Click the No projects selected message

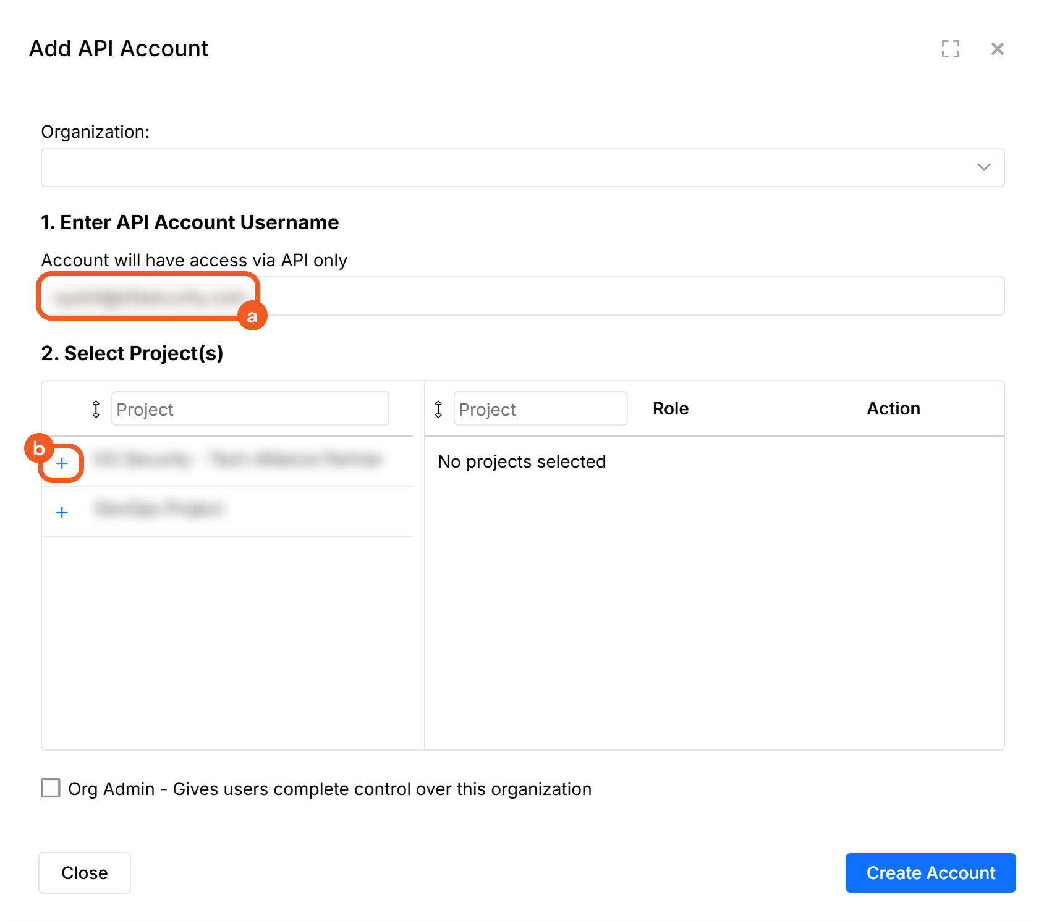pos(521,461)
